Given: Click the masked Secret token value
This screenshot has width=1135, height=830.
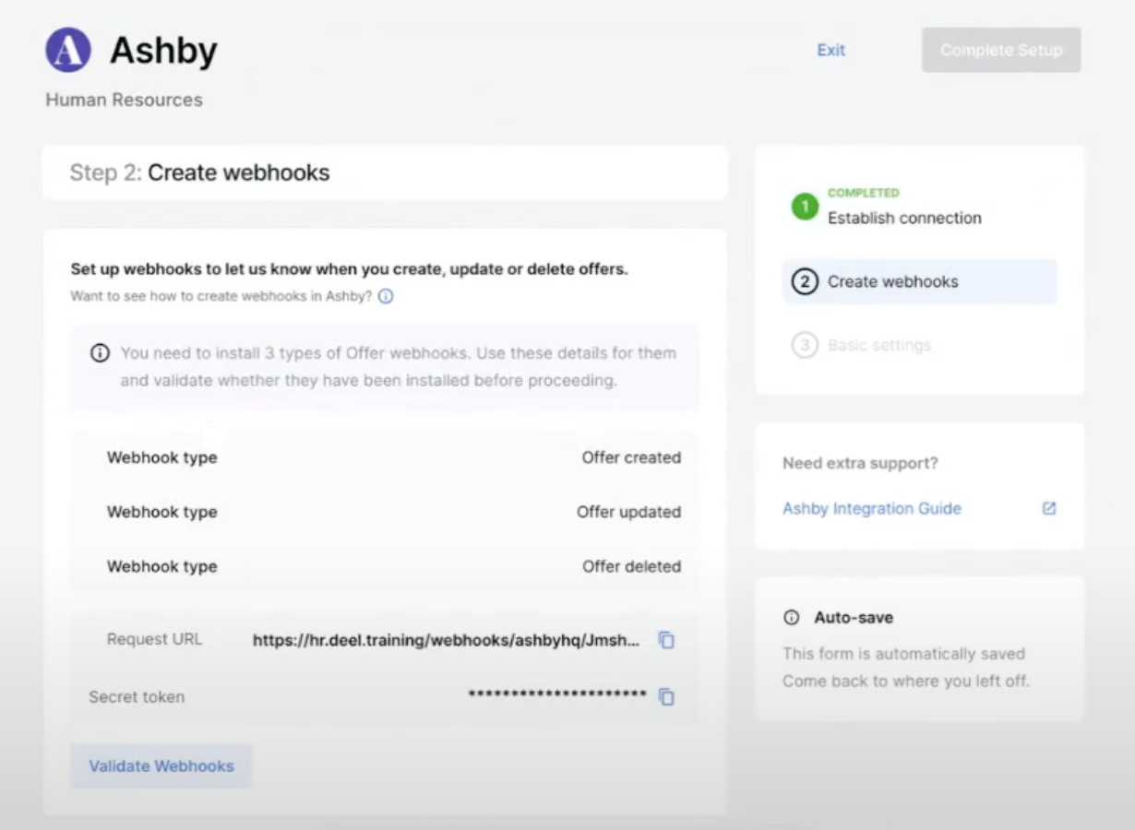Looking at the screenshot, I should (x=557, y=694).
